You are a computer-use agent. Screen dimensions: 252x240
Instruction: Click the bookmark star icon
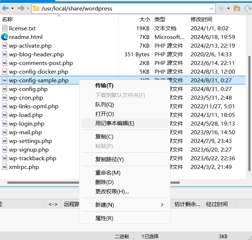coord(221,8)
